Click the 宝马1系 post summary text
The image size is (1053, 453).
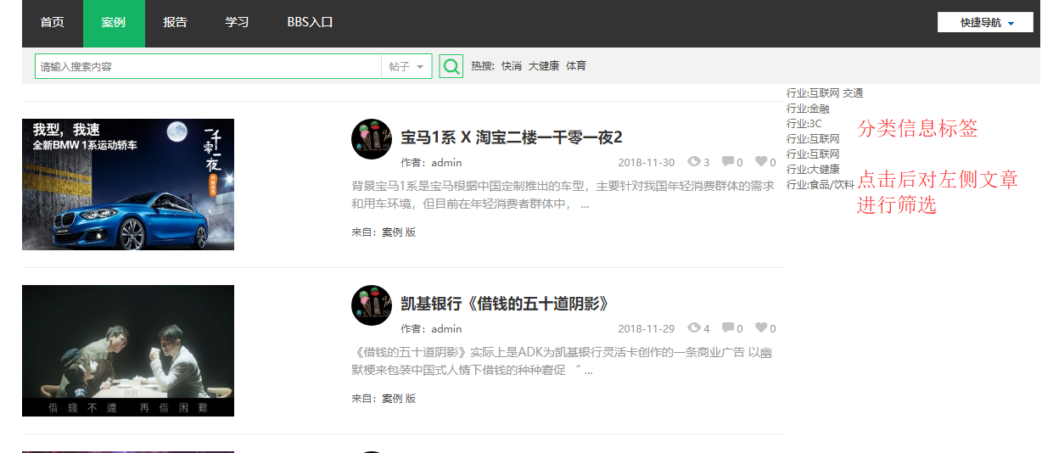[x=563, y=194]
